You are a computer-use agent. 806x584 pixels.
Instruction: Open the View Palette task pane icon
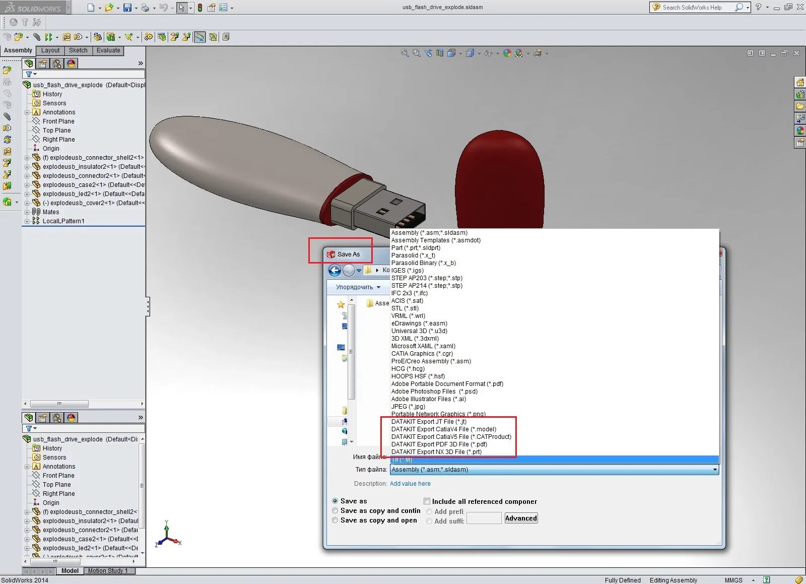point(800,118)
